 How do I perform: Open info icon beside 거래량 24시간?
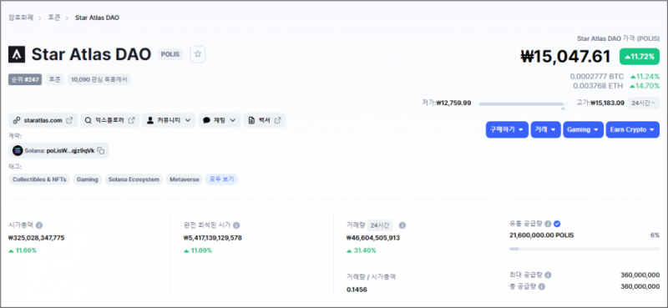402,225
